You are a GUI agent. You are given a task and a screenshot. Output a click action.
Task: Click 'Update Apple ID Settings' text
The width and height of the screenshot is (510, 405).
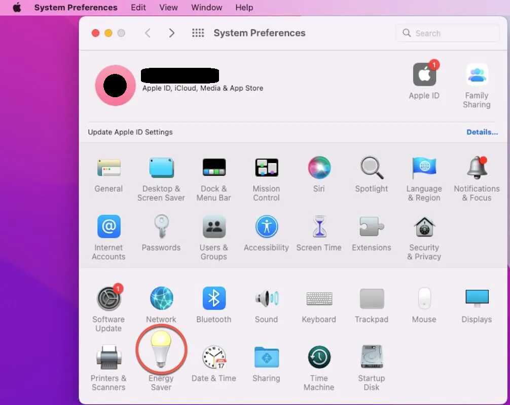click(x=130, y=132)
